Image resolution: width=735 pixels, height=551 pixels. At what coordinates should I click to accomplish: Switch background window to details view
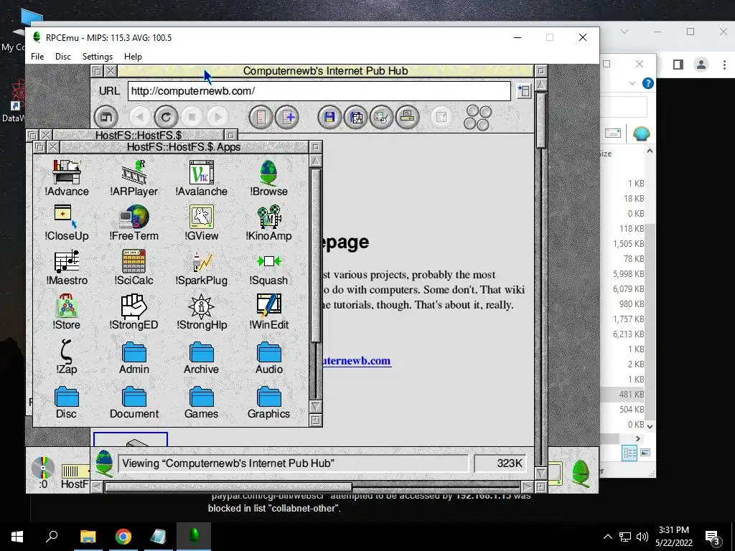[629, 453]
